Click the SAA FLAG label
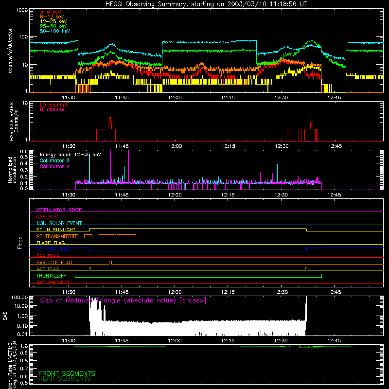389x389 pixels. tap(48, 256)
